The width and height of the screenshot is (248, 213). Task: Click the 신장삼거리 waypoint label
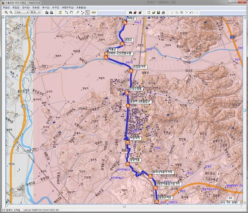click(x=140, y=67)
